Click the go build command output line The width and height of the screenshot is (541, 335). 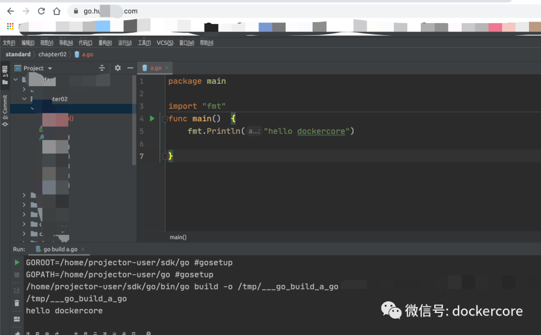(182, 287)
